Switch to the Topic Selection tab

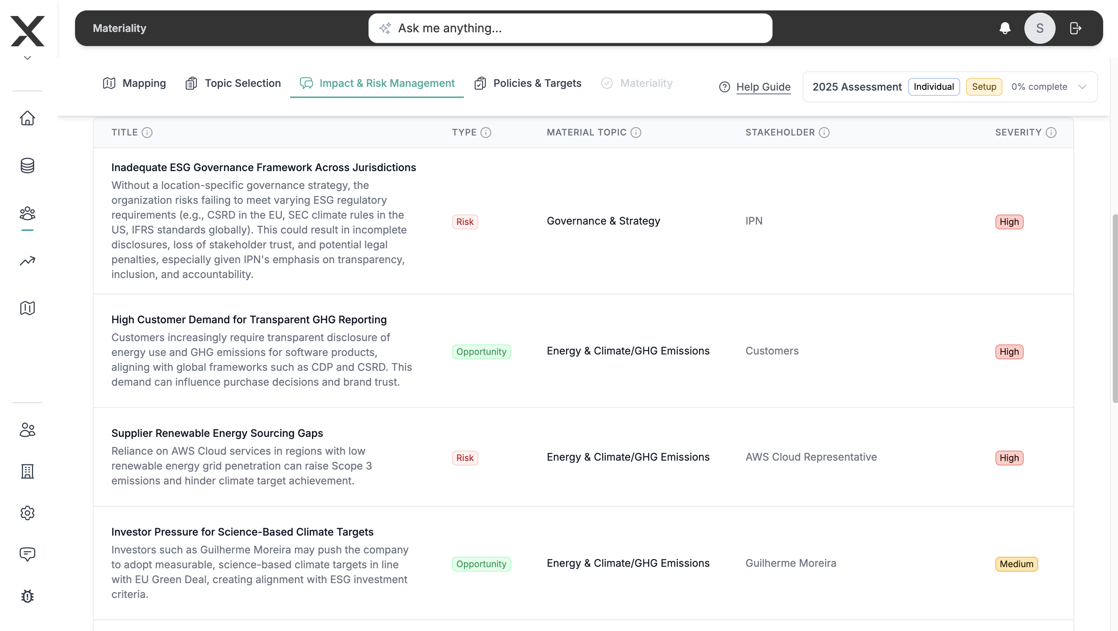pyautogui.click(x=233, y=83)
